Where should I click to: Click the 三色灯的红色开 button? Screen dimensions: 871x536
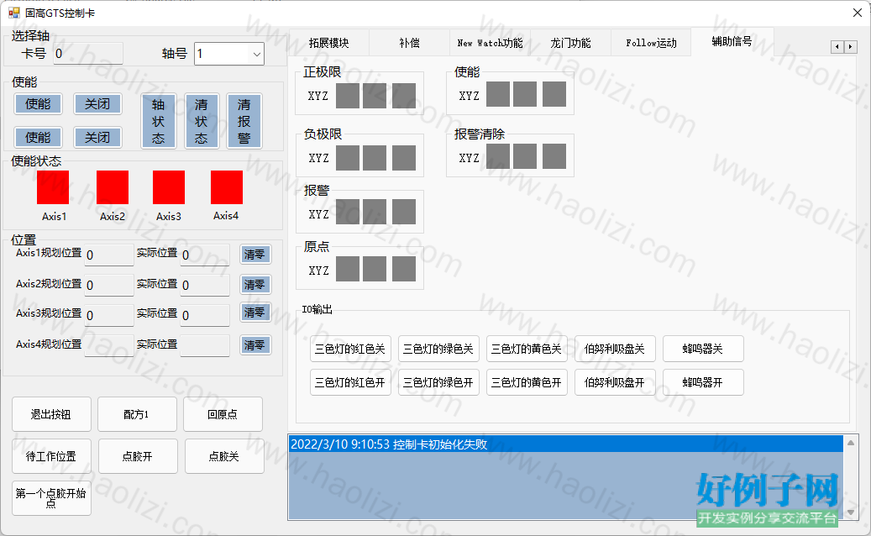350,382
